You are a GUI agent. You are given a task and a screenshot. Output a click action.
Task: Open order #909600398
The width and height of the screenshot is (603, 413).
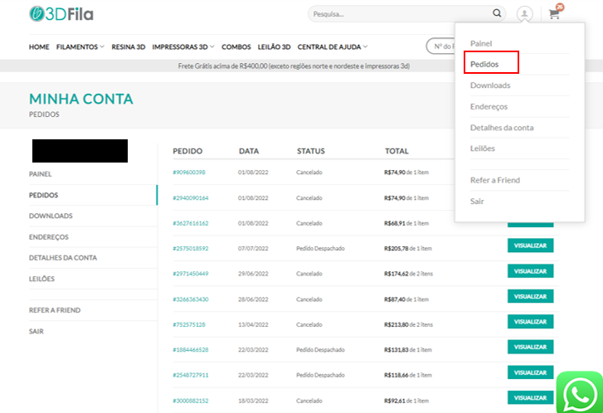189,172
